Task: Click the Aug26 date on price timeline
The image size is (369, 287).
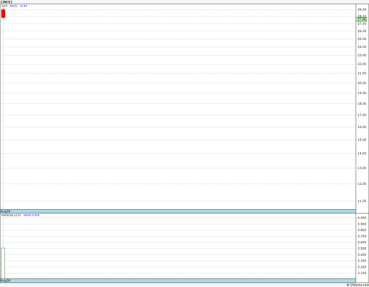Action: (5, 211)
